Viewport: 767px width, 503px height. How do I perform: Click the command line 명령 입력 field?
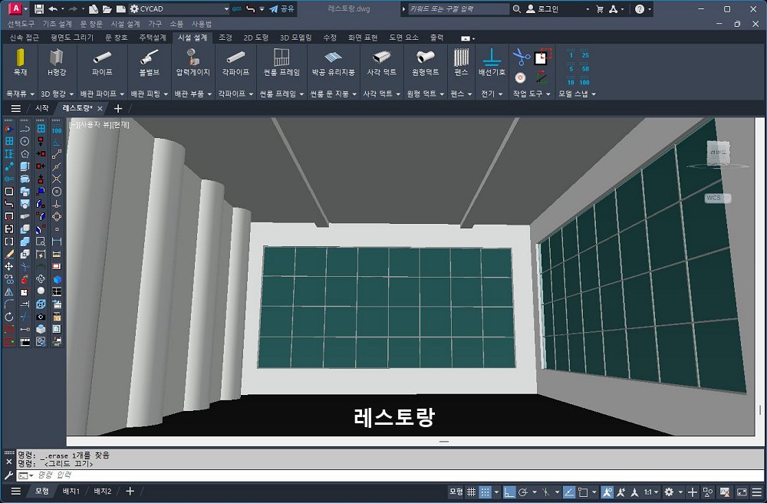(x=230, y=475)
